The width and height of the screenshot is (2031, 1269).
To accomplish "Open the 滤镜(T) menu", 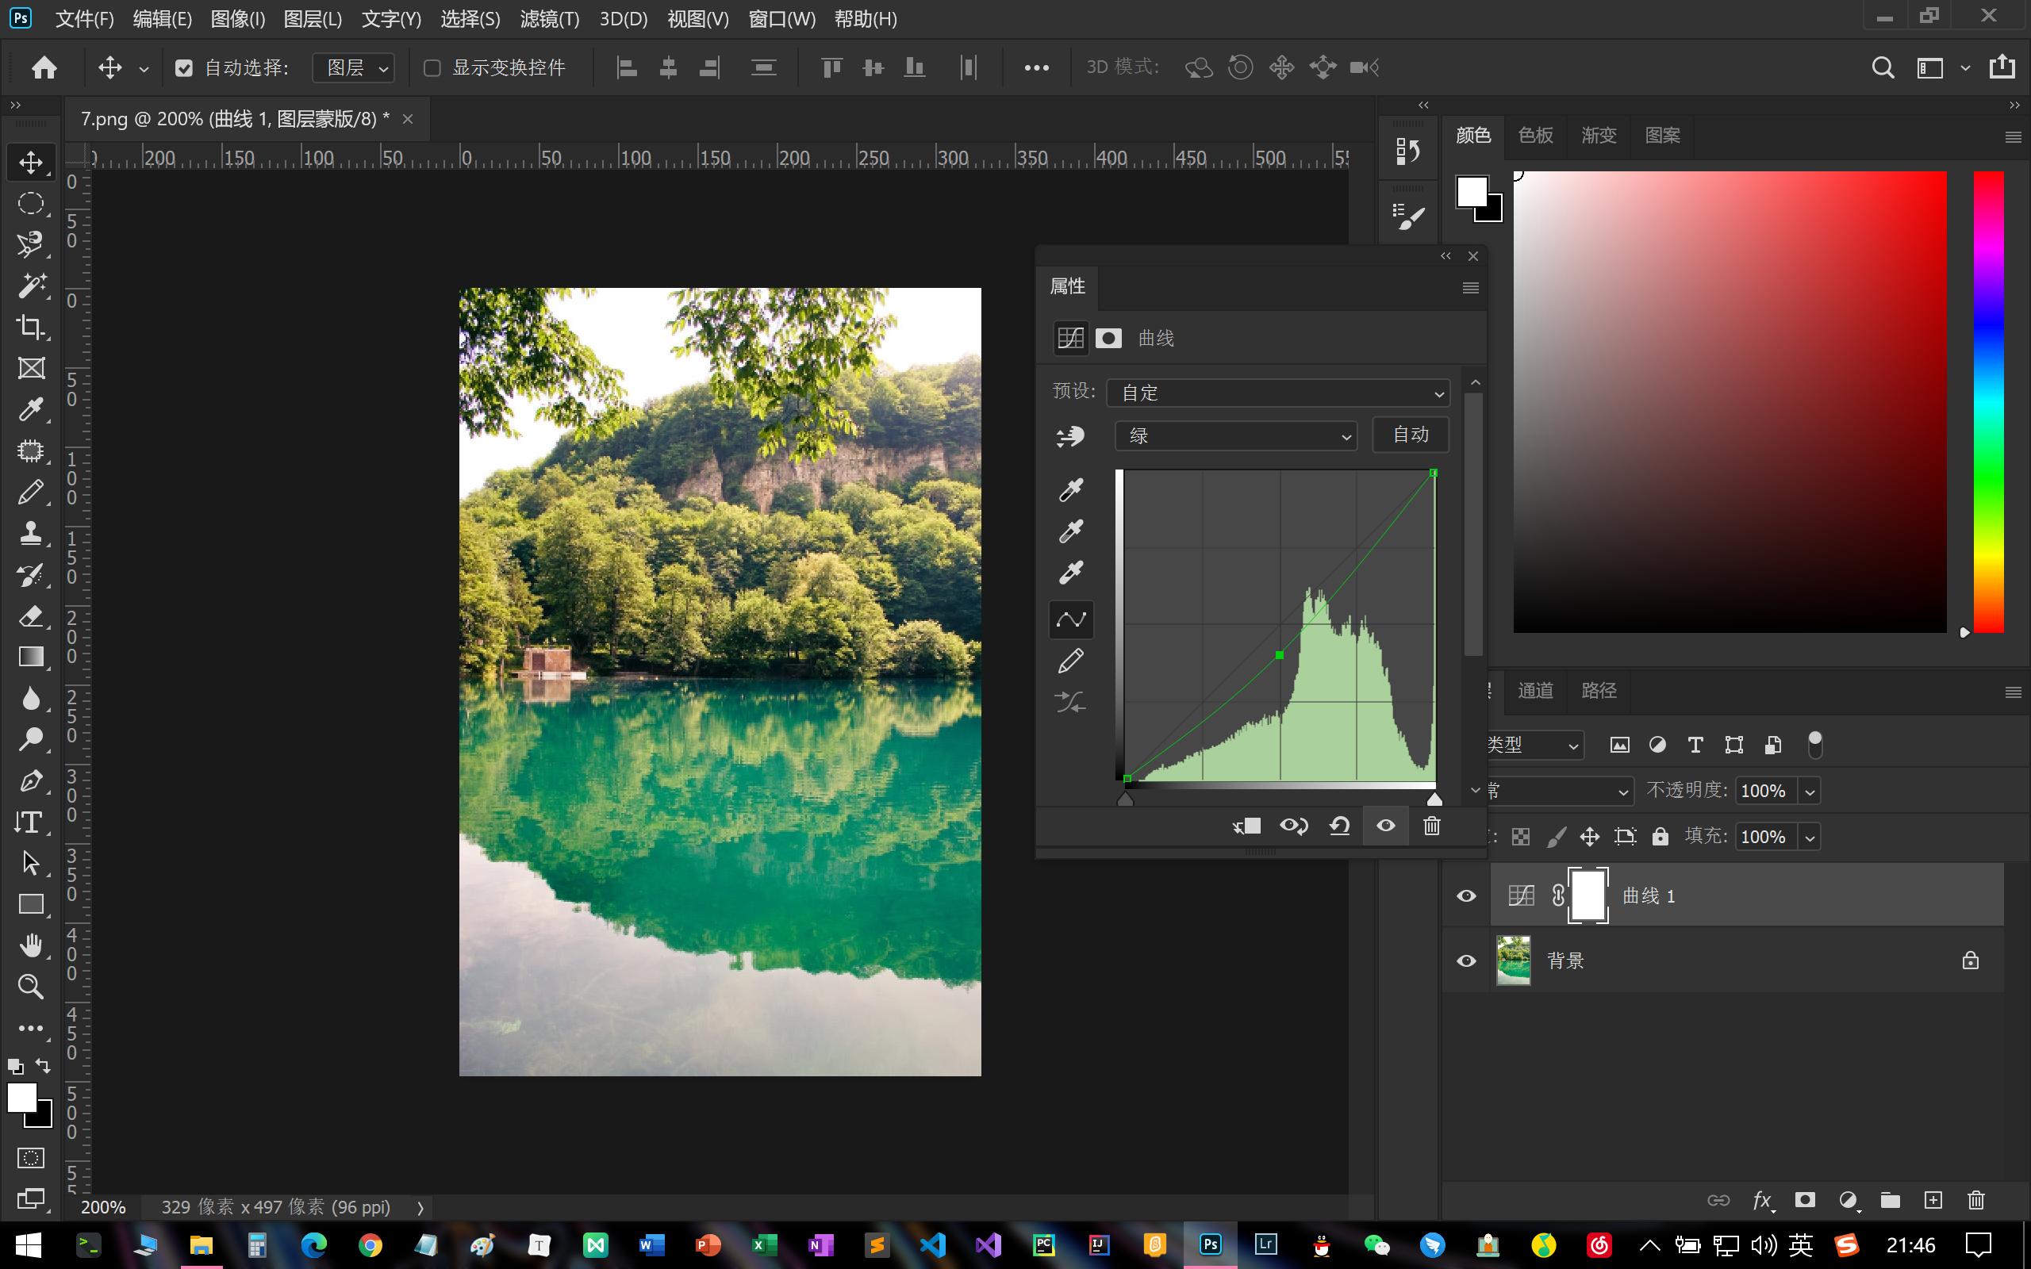I will (550, 18).
